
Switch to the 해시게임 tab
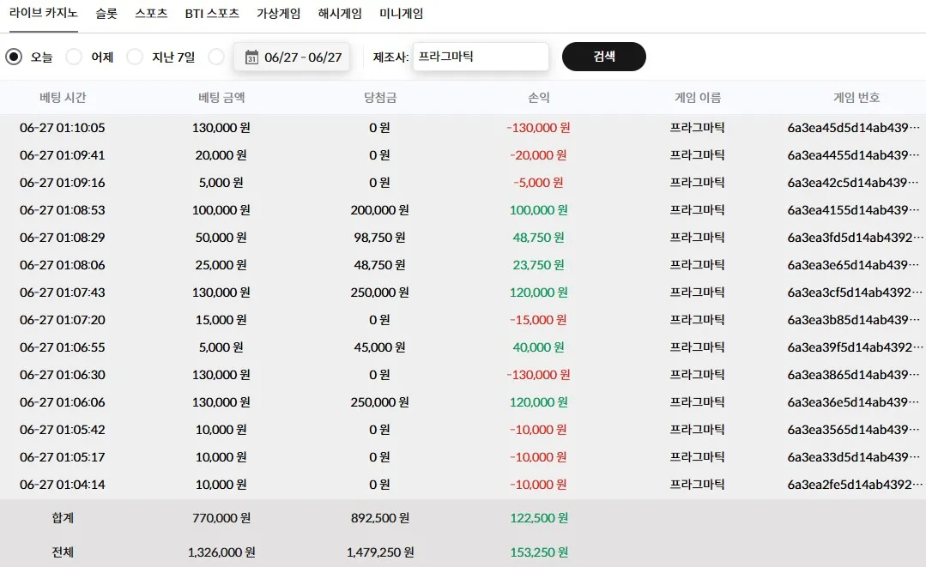click(340, 14)
